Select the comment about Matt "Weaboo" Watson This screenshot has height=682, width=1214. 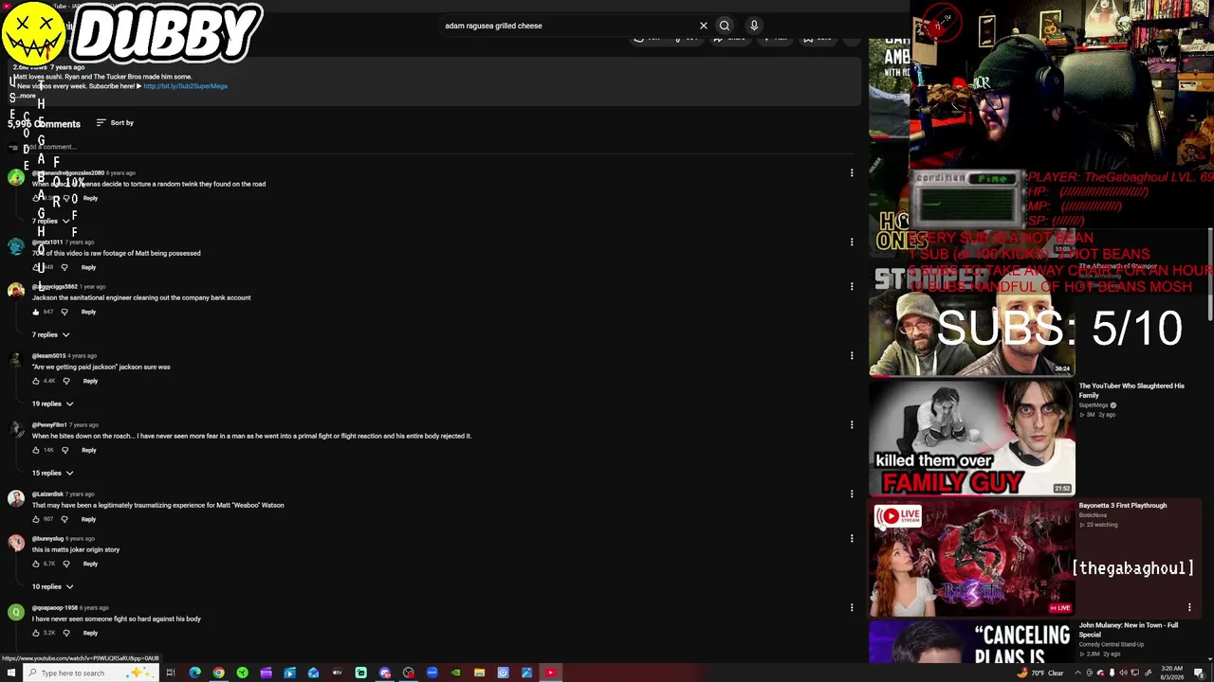pyautogui.click(x=158, y=506)
